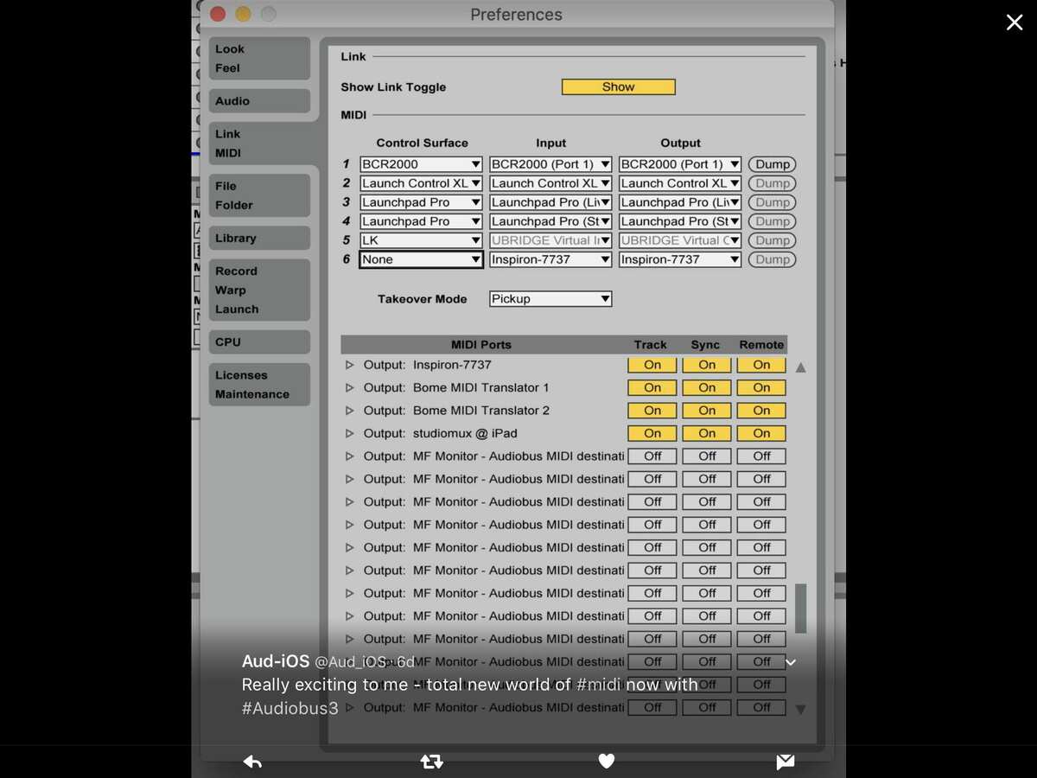Open row 6 Output dropdown showing Inspiron-7737

tap(680, 259)
